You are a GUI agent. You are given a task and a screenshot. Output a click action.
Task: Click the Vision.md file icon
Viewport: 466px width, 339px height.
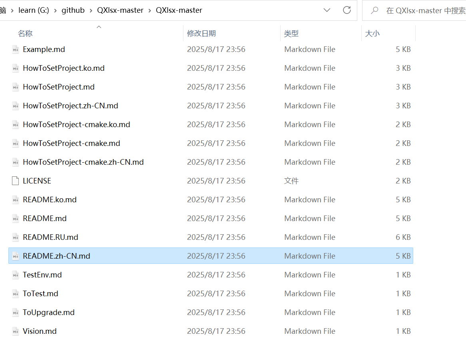16,331
